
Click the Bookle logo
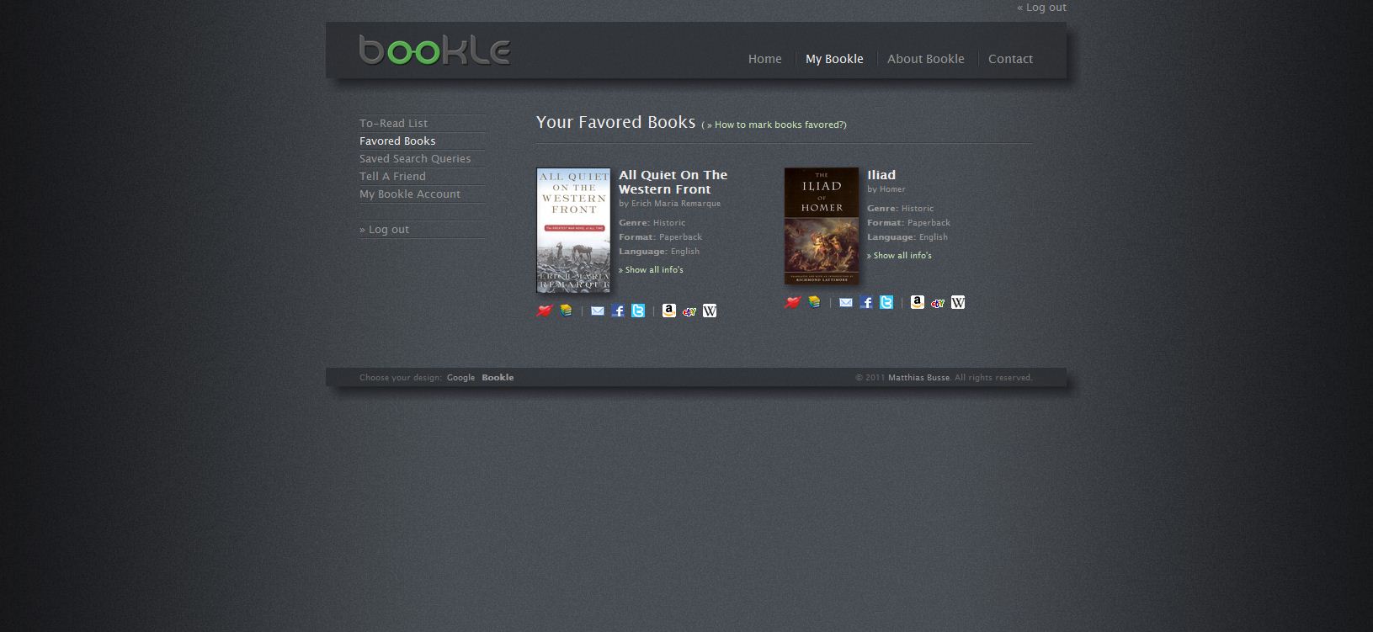pyautogui.click(x=434, y=50)
